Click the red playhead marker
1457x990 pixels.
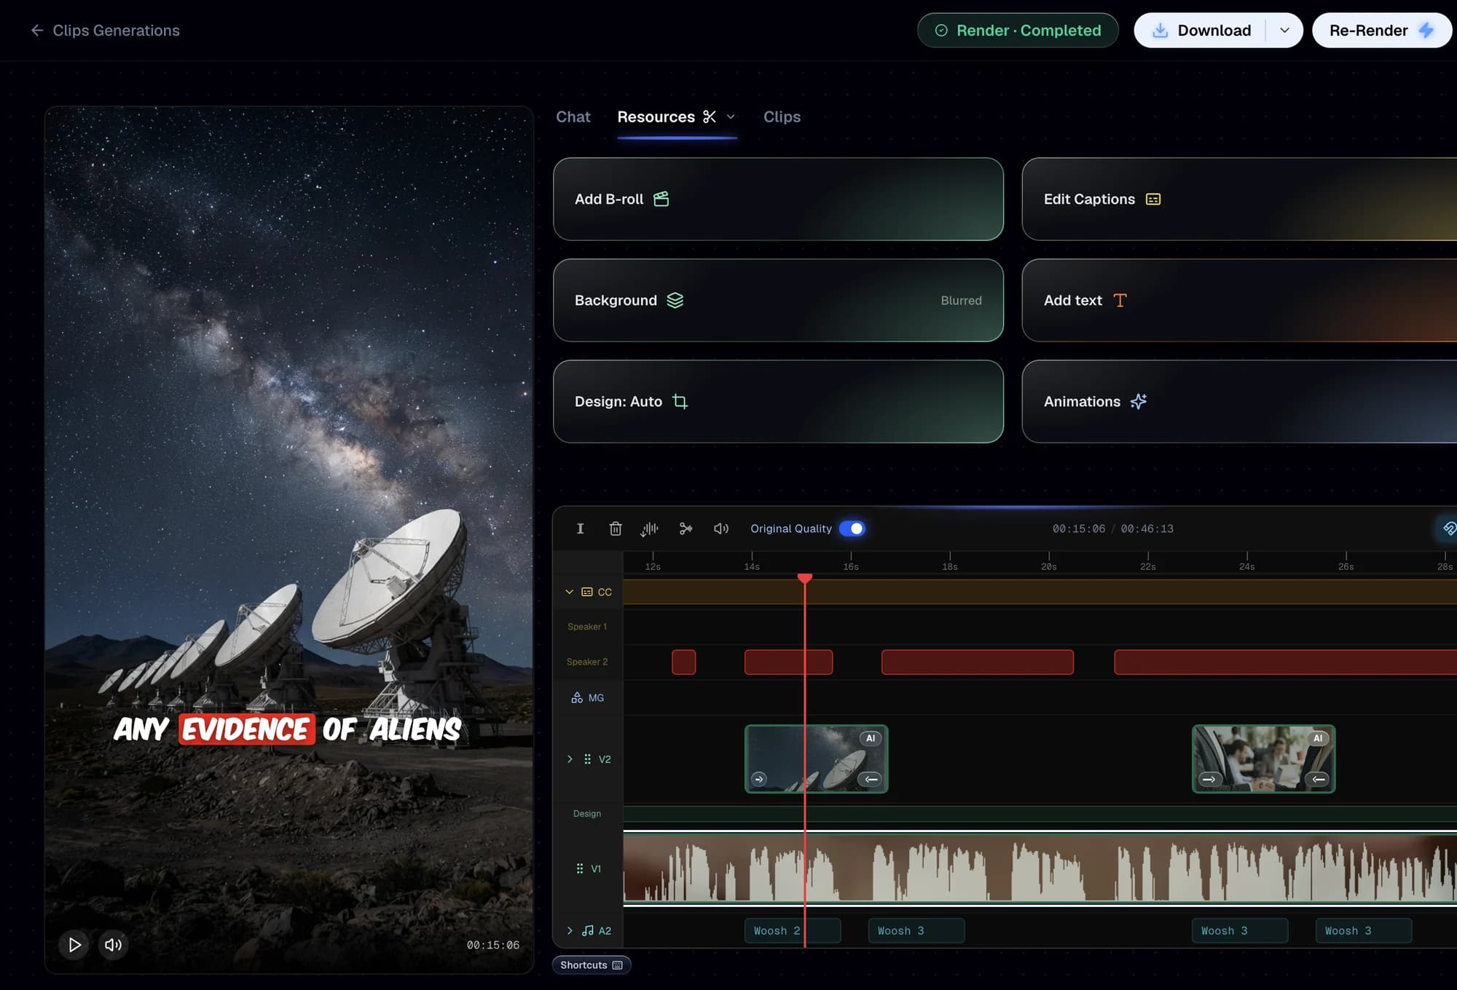805,579
